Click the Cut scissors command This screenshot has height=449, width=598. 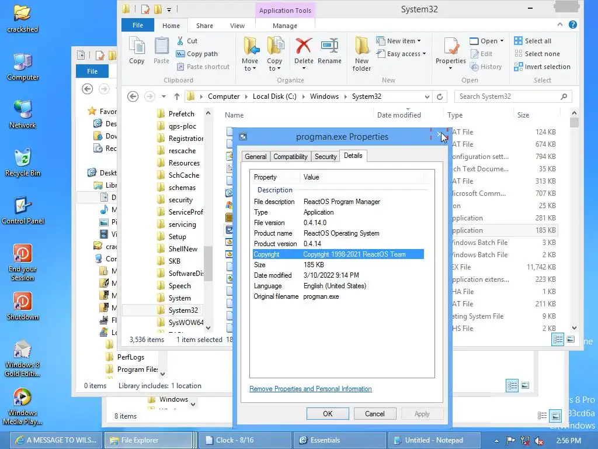pyautogui.click(x=187, y=41)
